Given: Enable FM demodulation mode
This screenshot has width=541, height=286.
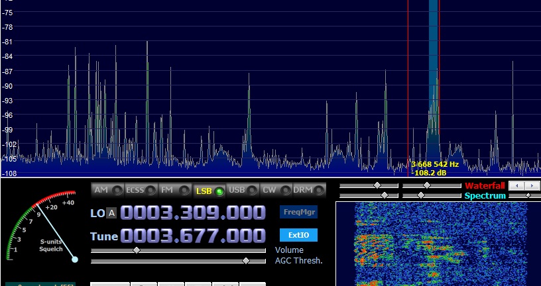Looking at the screenshot, I should (175, 190).
